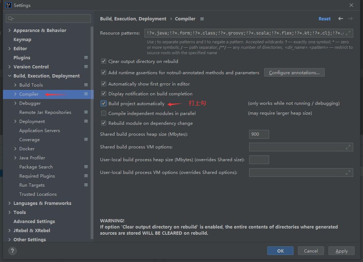Image resolution: width=363 pixels, height=262 pixels.
Task: Toggle Display notification on build completion
Action: pos(104,94)
